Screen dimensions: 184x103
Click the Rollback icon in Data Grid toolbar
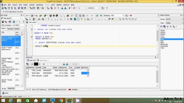pyautogui.click(x=67, y=64)
